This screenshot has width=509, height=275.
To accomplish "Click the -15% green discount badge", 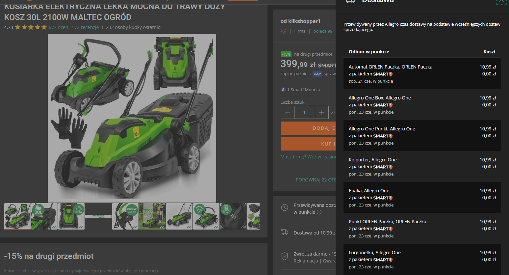I will point(286,54).
